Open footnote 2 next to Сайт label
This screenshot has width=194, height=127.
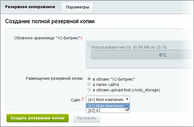pos(82,99)
